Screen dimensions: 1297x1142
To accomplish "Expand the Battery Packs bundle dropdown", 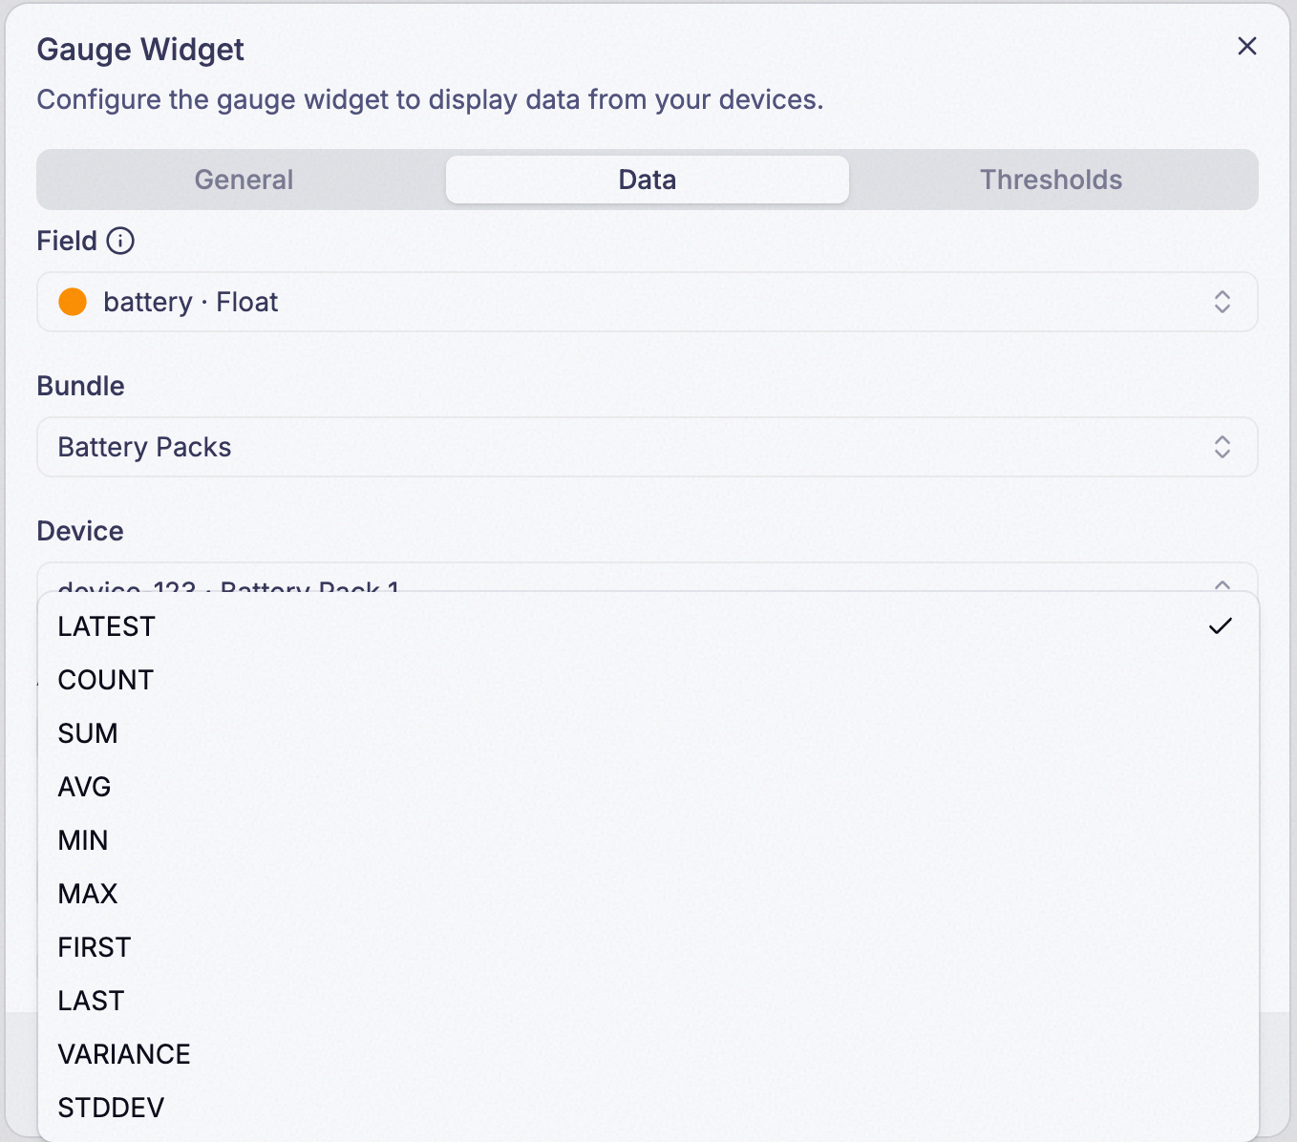I will click(648, 447).
